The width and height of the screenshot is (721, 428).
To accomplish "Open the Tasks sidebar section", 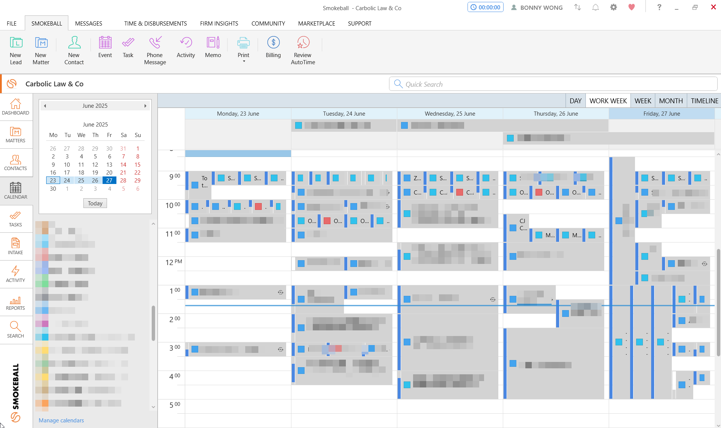I will coord(15,219).
